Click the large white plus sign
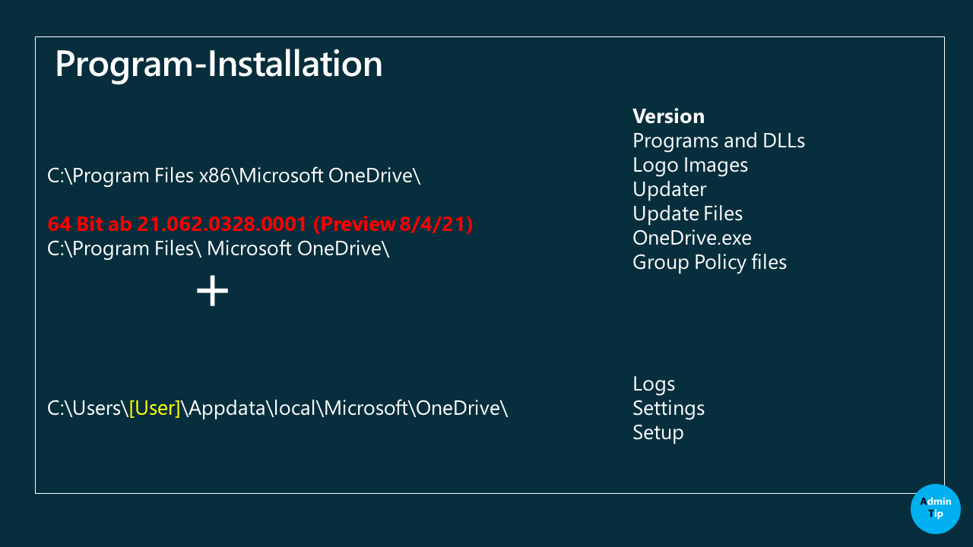Viewport: 973px width, 547px height. click(213, 291)
